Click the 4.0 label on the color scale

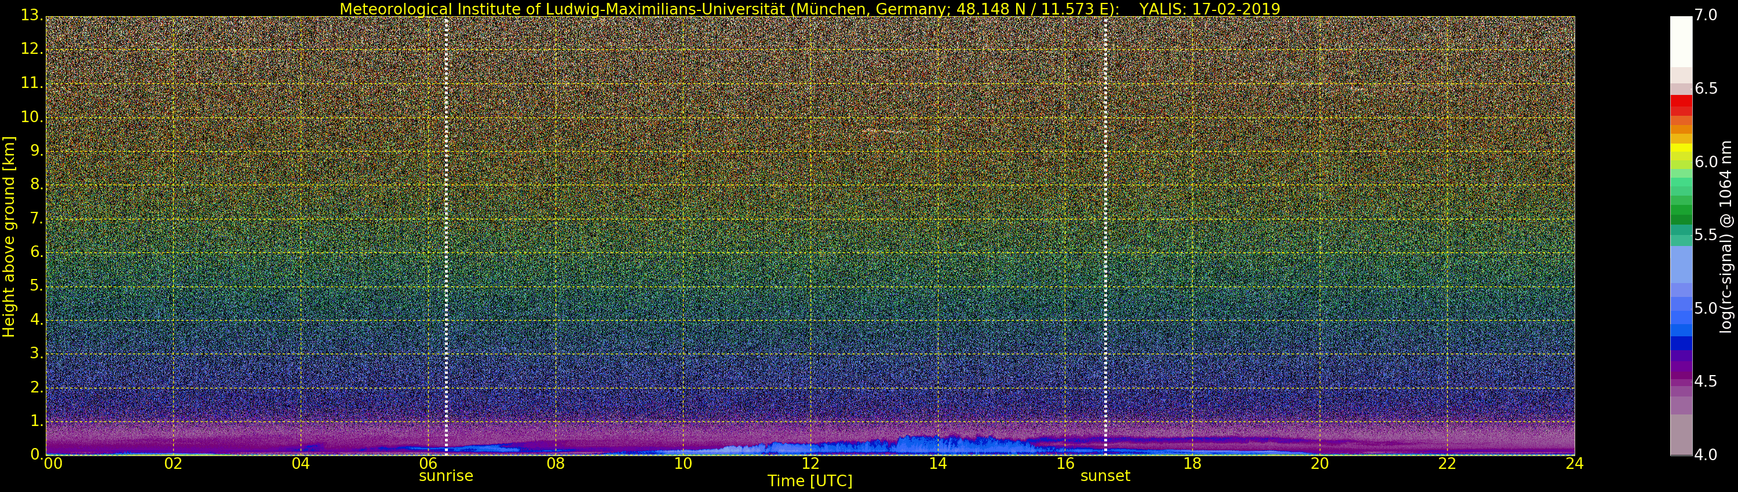click(x=1706, y=455)
